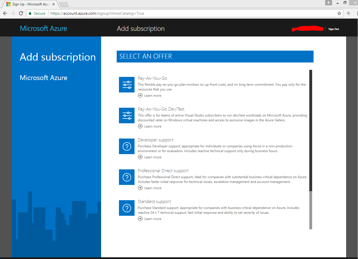The image size is (358, 259).
Task: Select the Professional Direct support offer title
Action: [163, 171]
